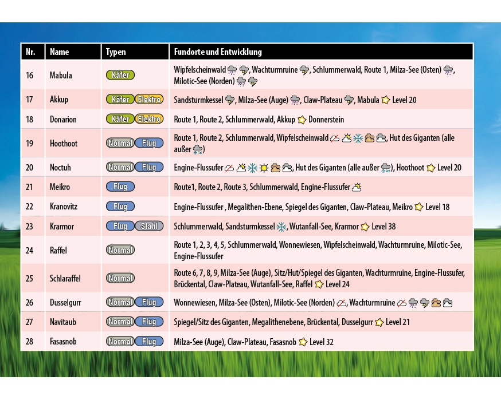Click the star icon in the Navitaub row

pos(379,322)
